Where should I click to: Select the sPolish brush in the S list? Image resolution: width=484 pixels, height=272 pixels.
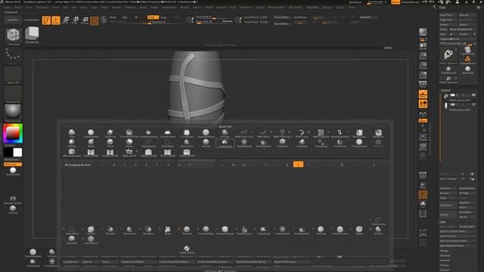378,230
